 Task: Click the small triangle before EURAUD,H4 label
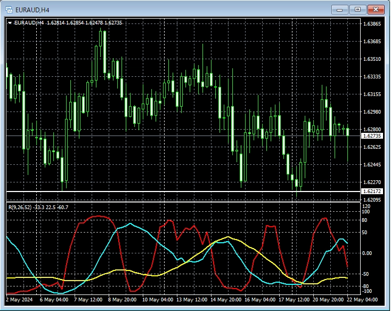pos(10,23)
